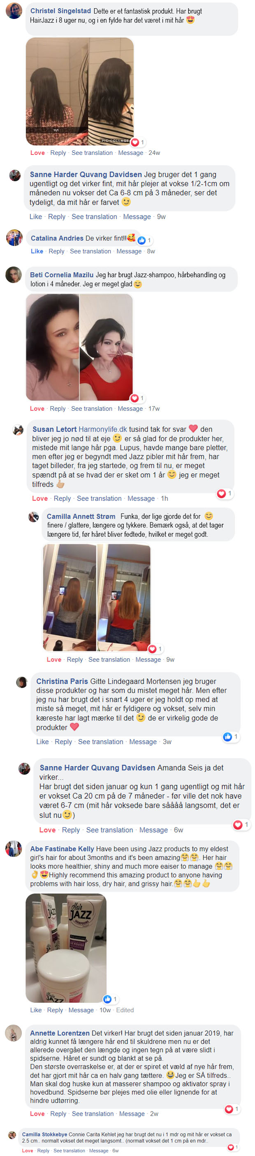See translation of Susan Letort's comment
The height and width of the screenshot is (1156, 255).
pos(99,498)
